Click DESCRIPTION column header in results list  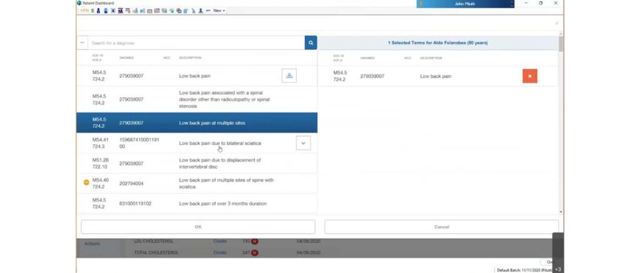pyautogui.click(x=190, y=58)
